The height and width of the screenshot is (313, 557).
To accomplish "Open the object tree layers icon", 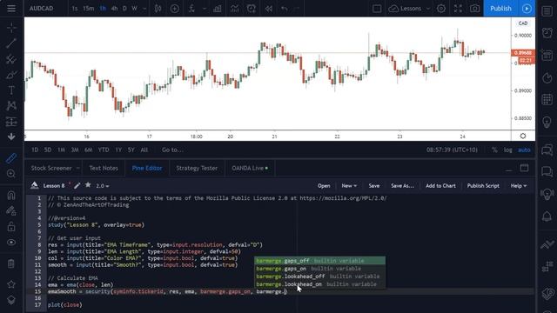I will pyautogui.click(x=11, y=300).
